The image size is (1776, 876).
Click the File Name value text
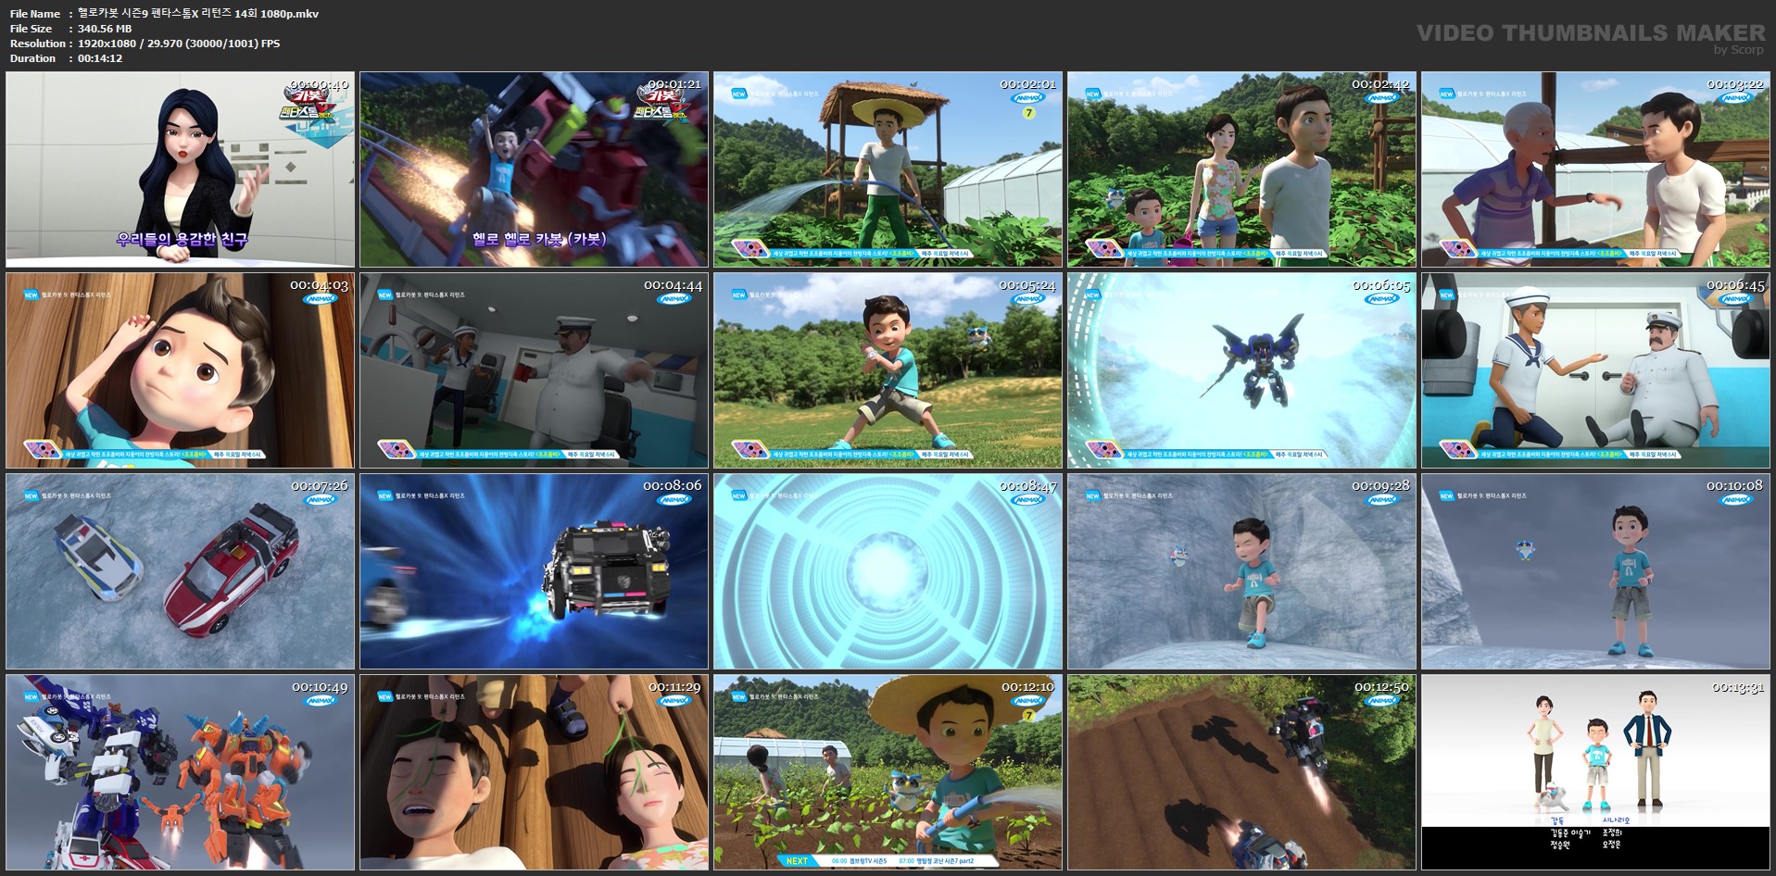coord(198,14)
